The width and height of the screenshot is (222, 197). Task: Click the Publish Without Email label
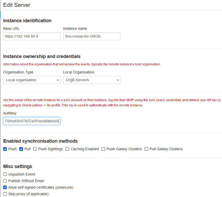click(26, 181)
